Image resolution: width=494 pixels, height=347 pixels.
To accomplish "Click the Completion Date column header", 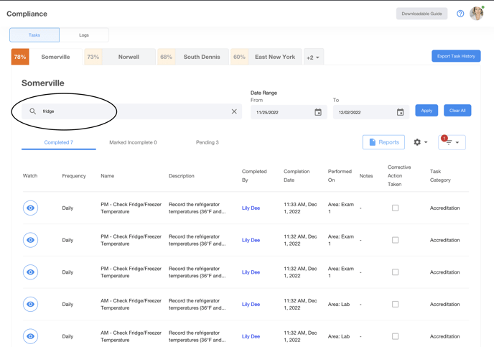I will click(297, 176).
